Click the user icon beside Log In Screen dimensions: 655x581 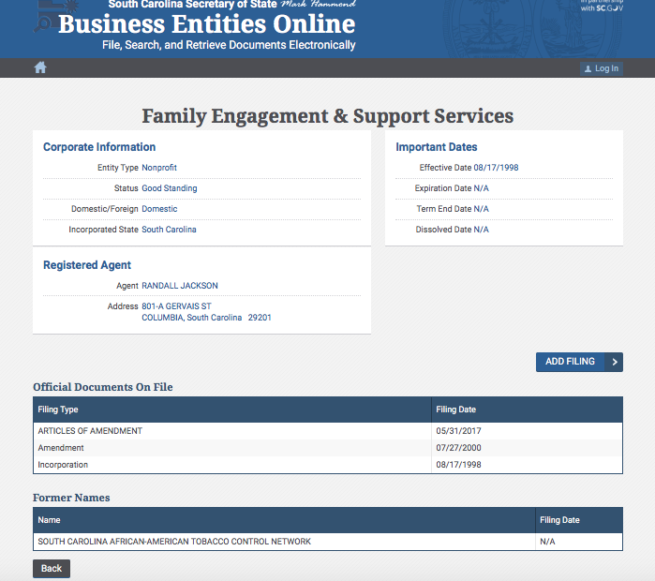588,69
